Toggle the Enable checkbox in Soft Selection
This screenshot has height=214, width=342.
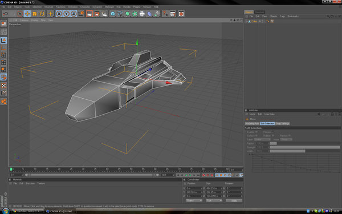coord(256,132)
